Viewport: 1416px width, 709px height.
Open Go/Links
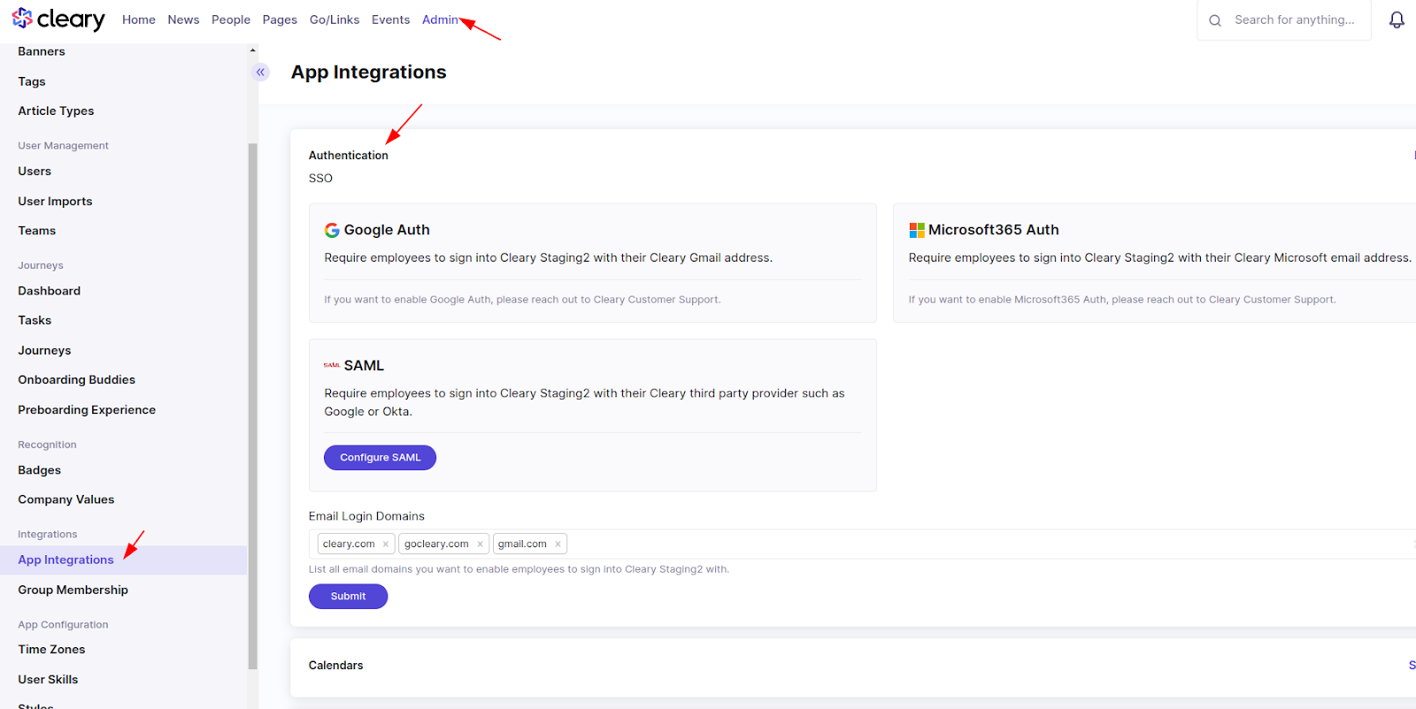335,19
